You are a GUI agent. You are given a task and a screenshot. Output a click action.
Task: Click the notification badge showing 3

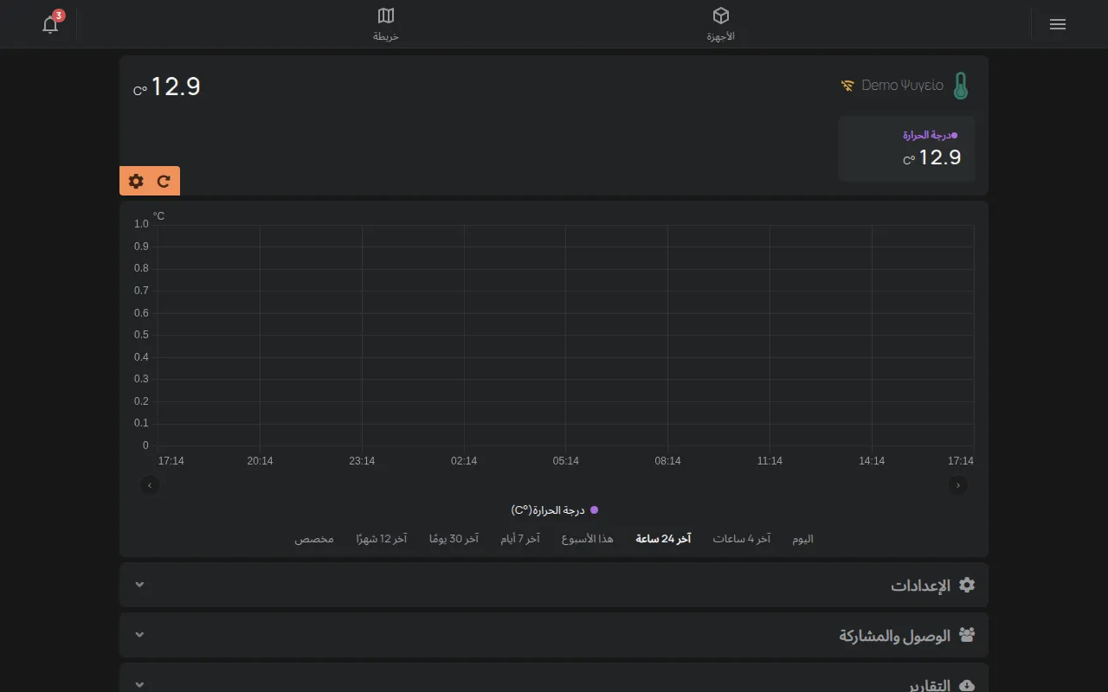[59, 16]
